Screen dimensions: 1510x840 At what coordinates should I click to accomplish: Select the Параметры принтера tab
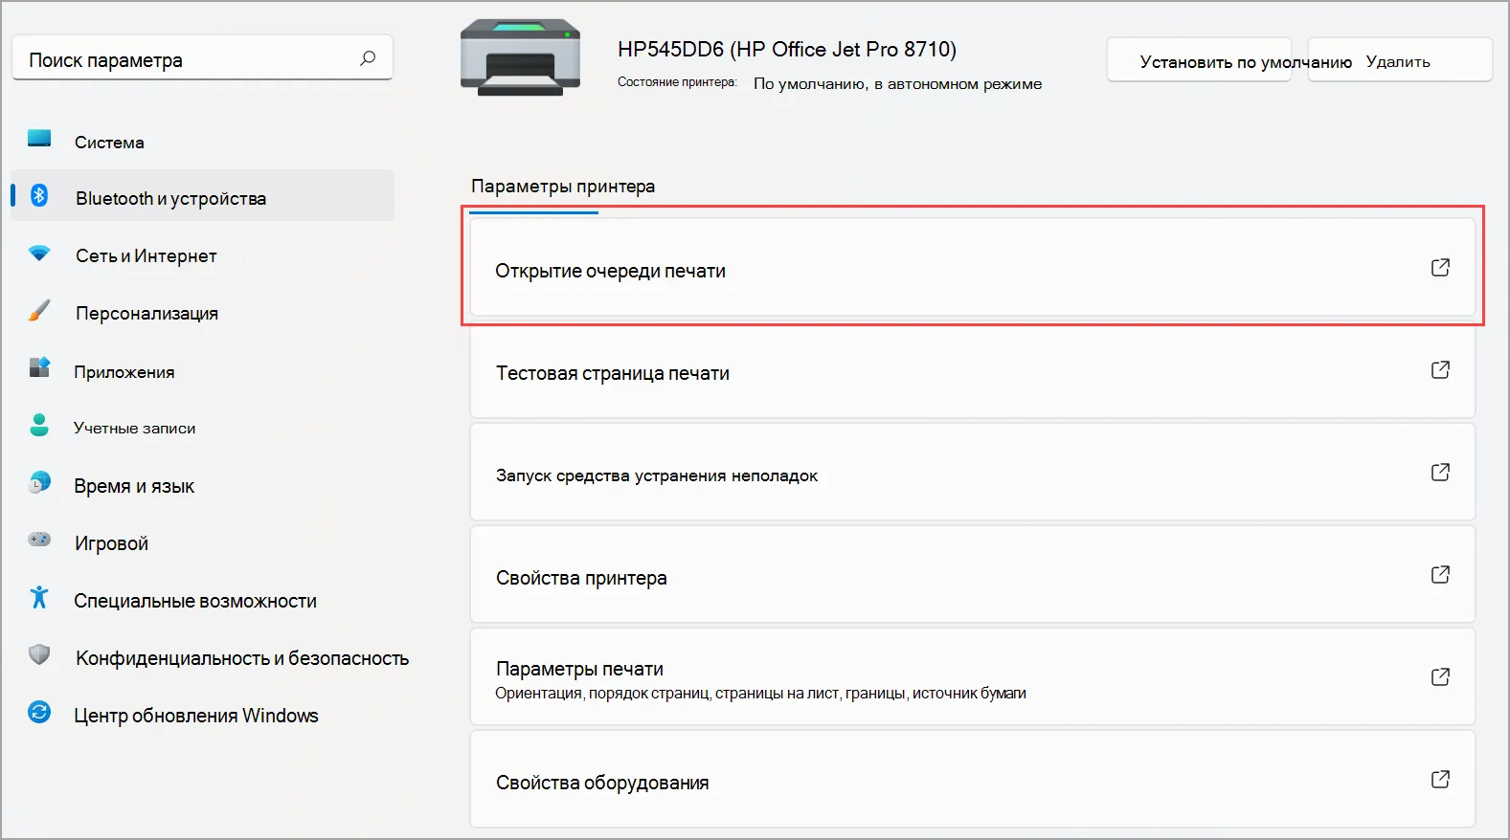(x=563, y=187)
